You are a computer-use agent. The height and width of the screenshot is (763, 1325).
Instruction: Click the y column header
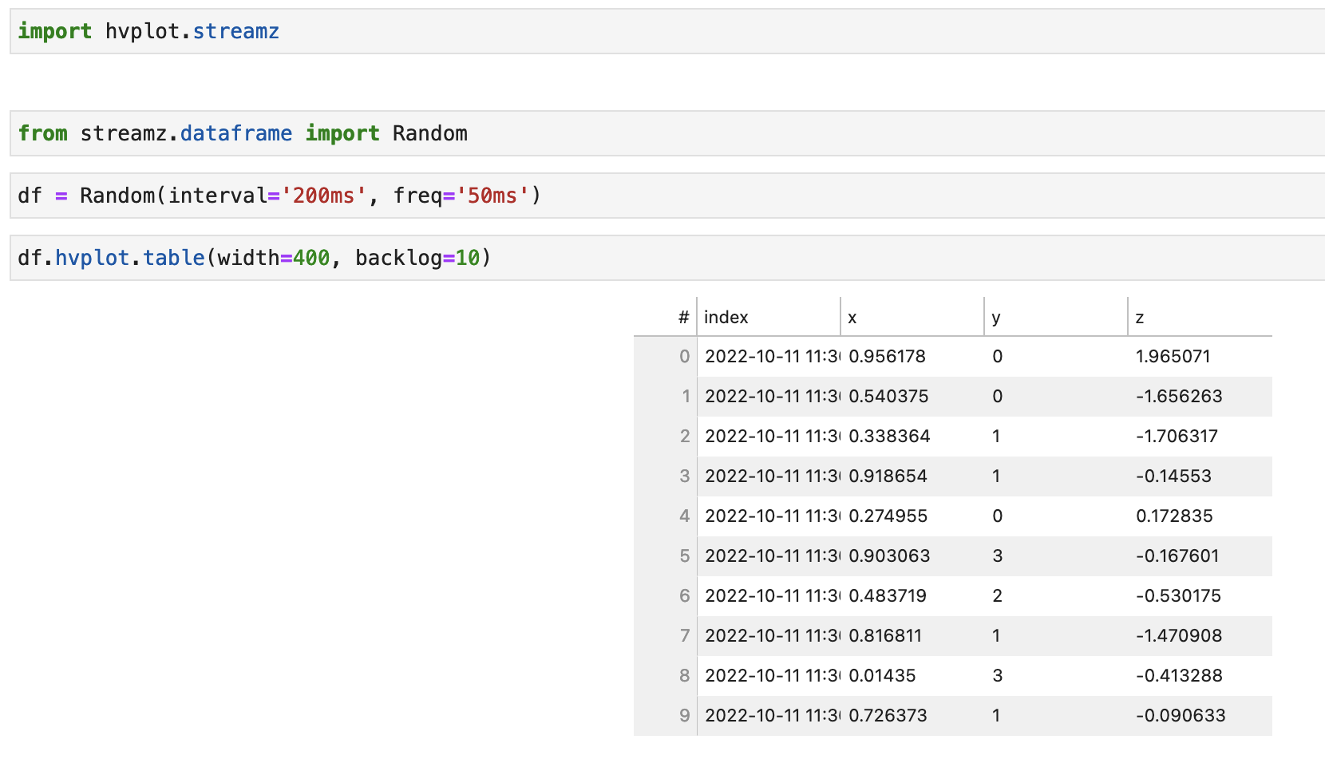coord(996,317)
